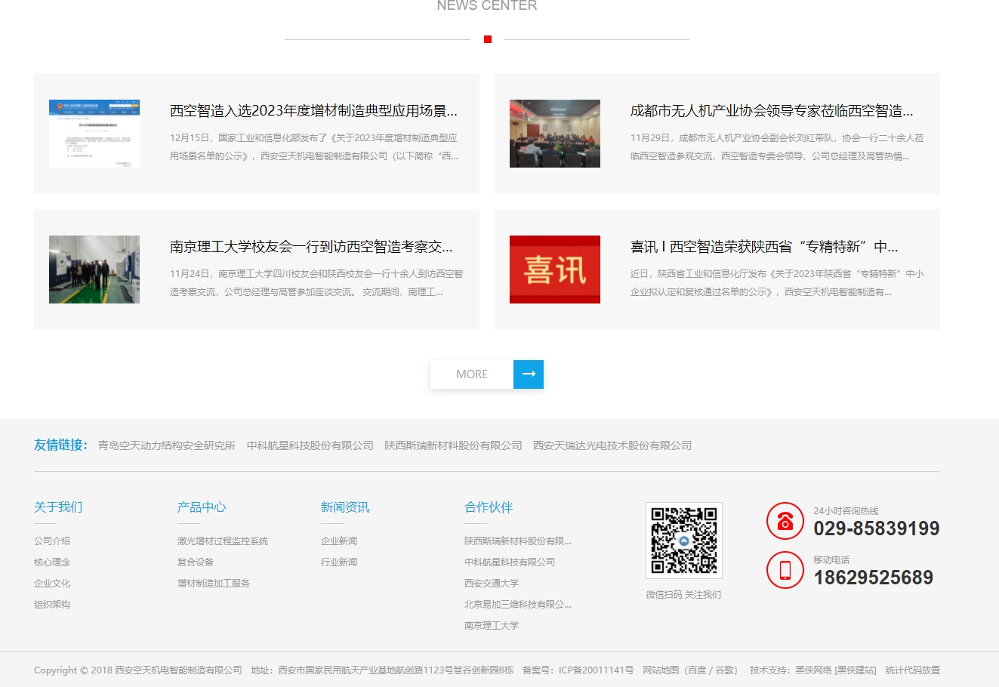Click the red mobile phone icon
Viewport: 999px width, 687px height.
(785, 570)
